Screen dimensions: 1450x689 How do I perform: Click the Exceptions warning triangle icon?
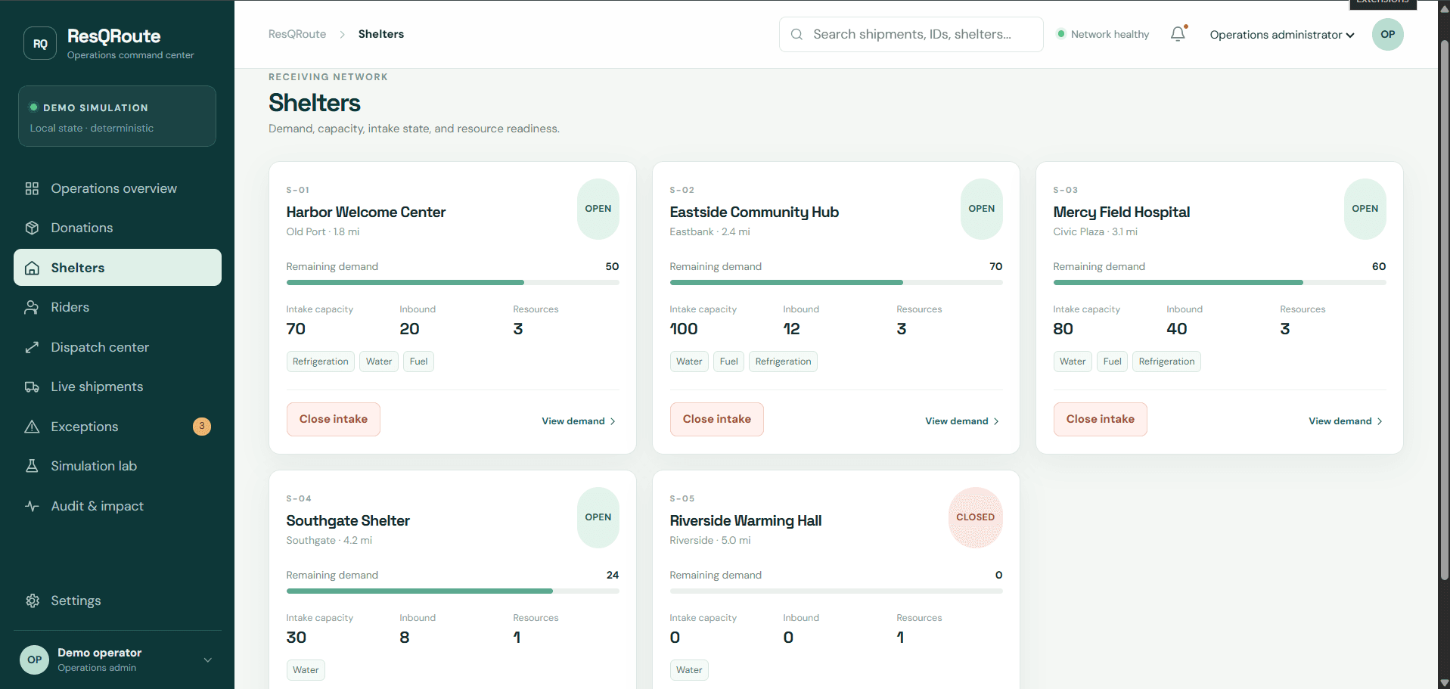click(x=32, y=427)
